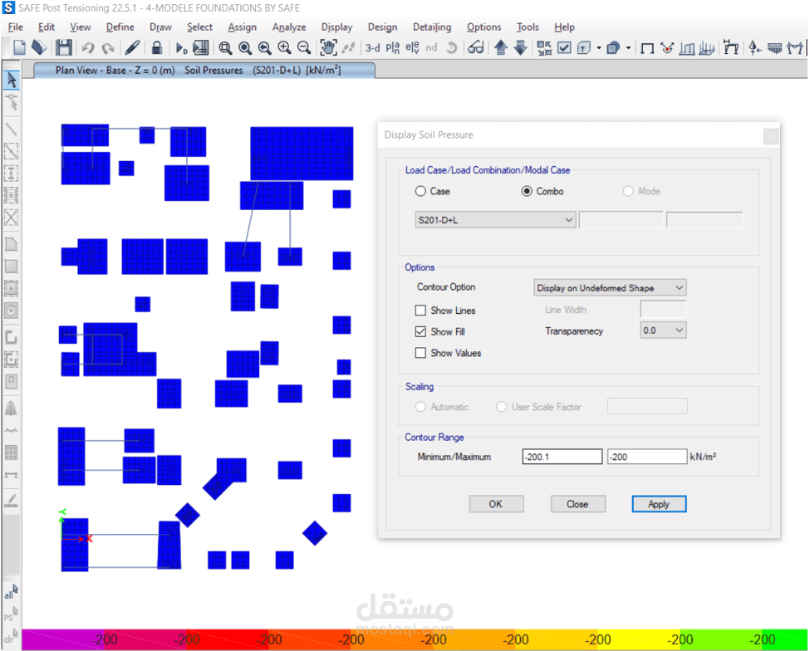Open the S201-D+L combo dropdown
The width and height of the screenshot is (810, 651).
(495, 220)
